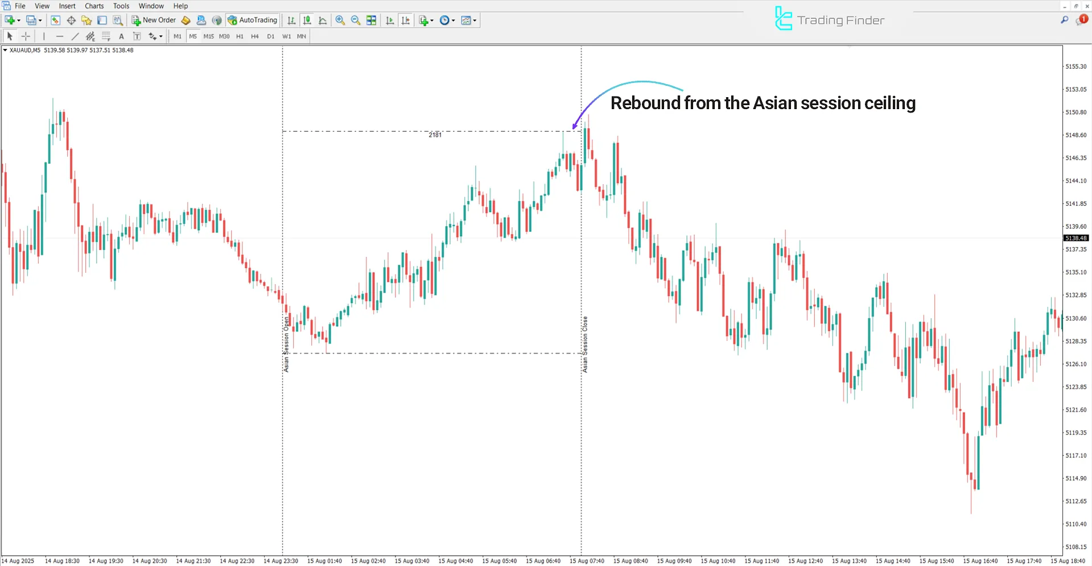Click the Arrows objects icon
Screen dimensions: 1092x566
[x=152, y=36]
